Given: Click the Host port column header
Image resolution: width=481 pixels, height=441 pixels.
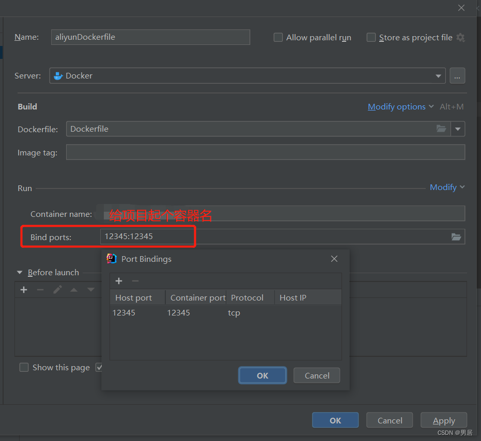Looking at the screenshot, I should click(137, 298).
